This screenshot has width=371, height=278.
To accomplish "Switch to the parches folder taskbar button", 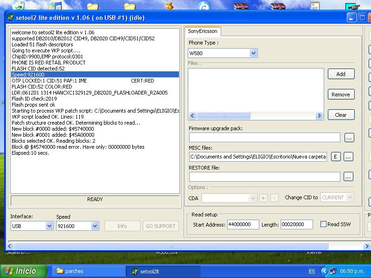I will click(88, 271).
